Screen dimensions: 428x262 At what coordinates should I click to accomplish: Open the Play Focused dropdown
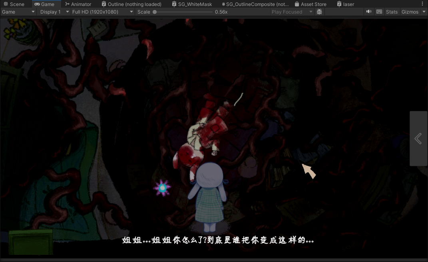pos(291,12)
